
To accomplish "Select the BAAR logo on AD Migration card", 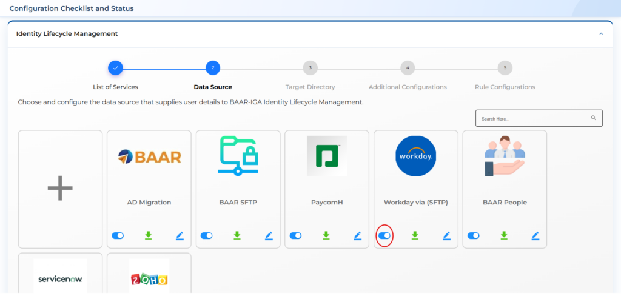I will coord(149,157).
